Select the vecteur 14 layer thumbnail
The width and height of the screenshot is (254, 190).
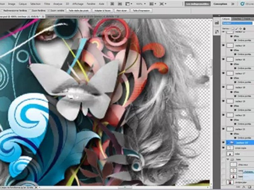pyautogui.click(x=230, y=46)
